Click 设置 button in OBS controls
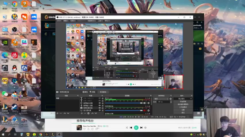 point(183,110)
